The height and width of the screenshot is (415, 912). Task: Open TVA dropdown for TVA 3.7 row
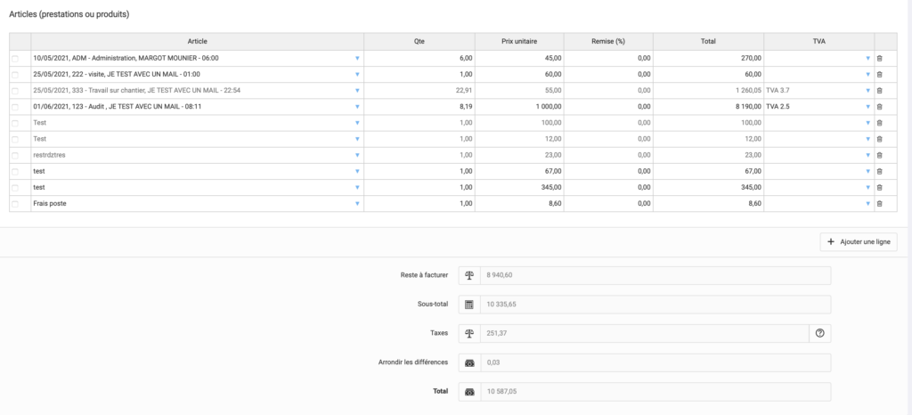[x=867, y=91]
